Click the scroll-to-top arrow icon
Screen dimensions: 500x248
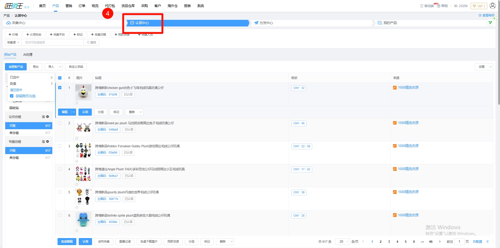pyautogui.click(x=487, y=241)
